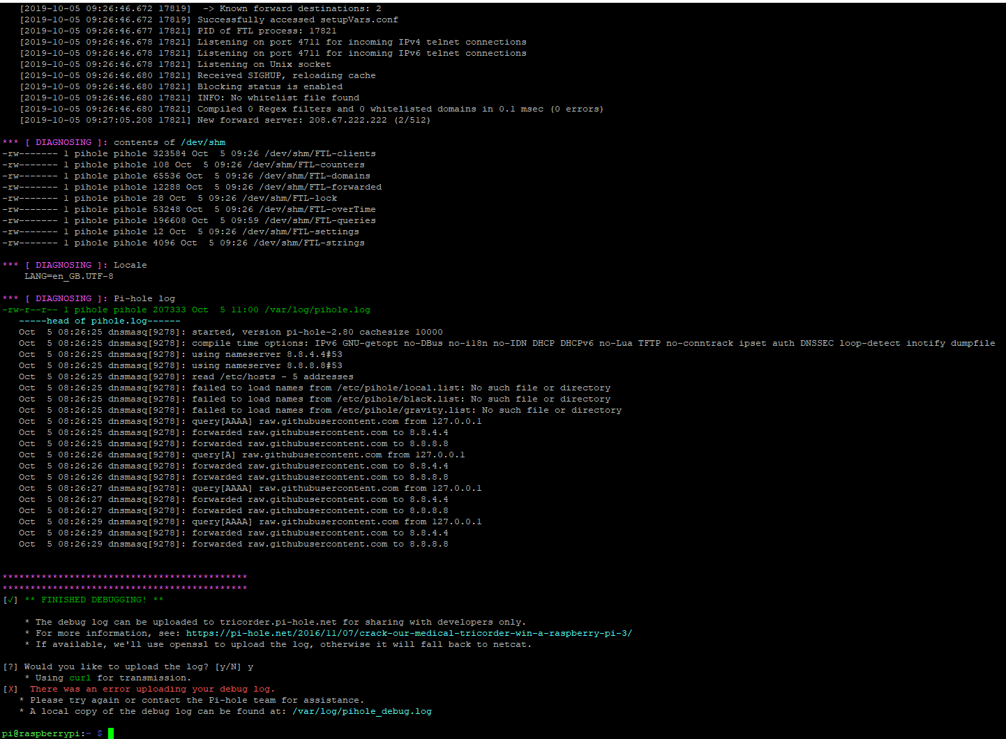
Task: Click 'read /etc/hosts - 5 addresses' line
Action: [x=186, y=376]
